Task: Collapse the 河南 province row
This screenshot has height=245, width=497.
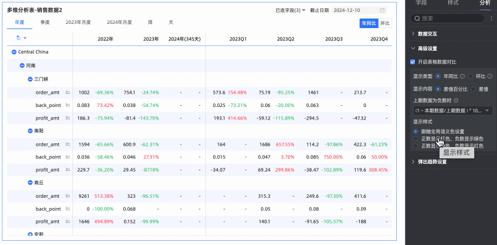Action: tap(22, 65)
